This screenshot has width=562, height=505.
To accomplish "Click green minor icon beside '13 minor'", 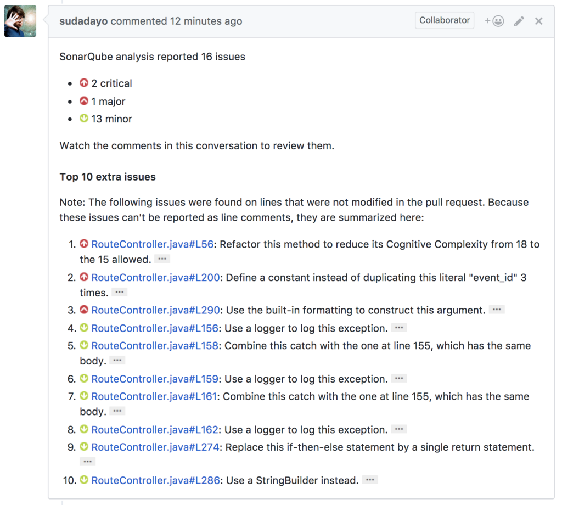I will 84,119.
